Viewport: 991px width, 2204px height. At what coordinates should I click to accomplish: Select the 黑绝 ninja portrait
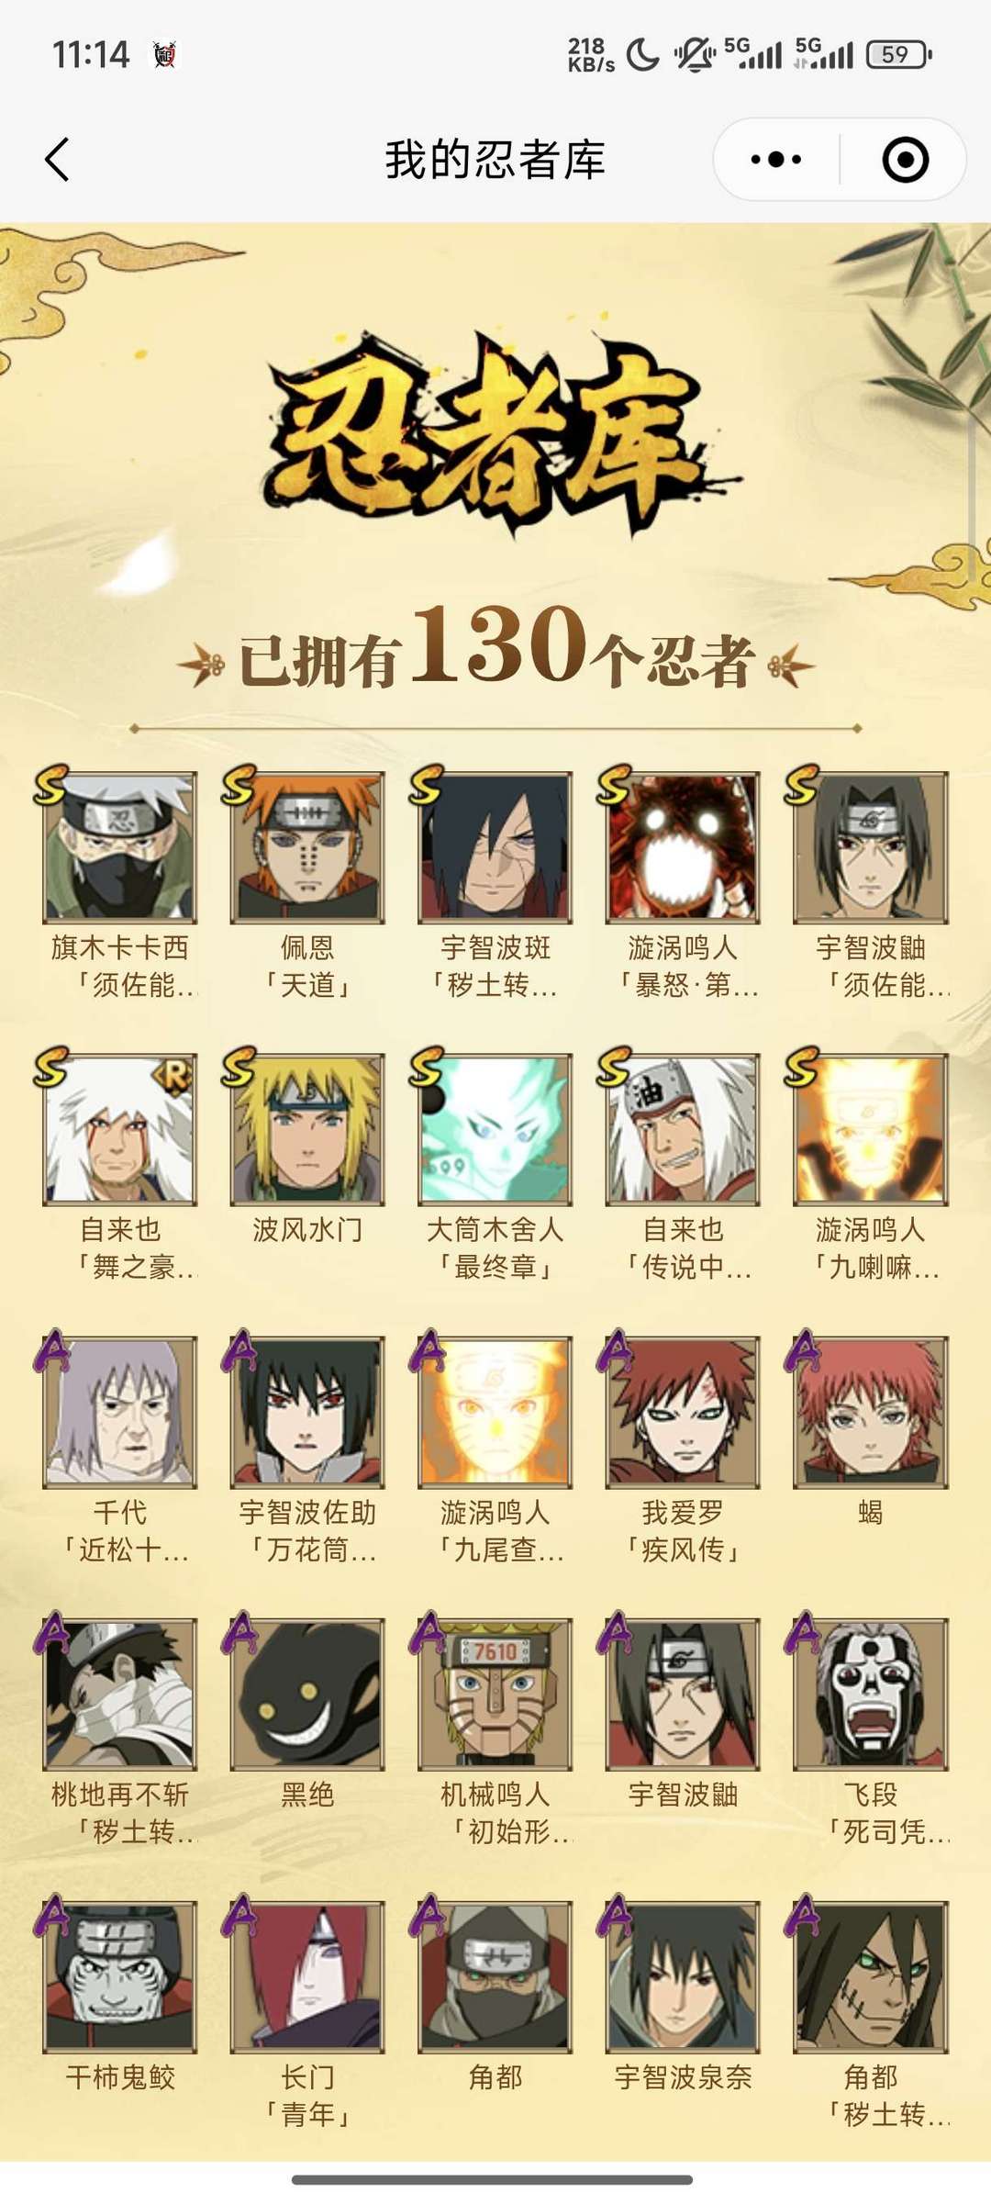coord(307,1694)
